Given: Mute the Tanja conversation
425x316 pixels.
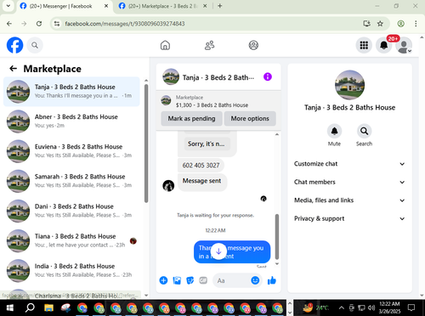Looking at the screenshot, I should coord(334,131).
